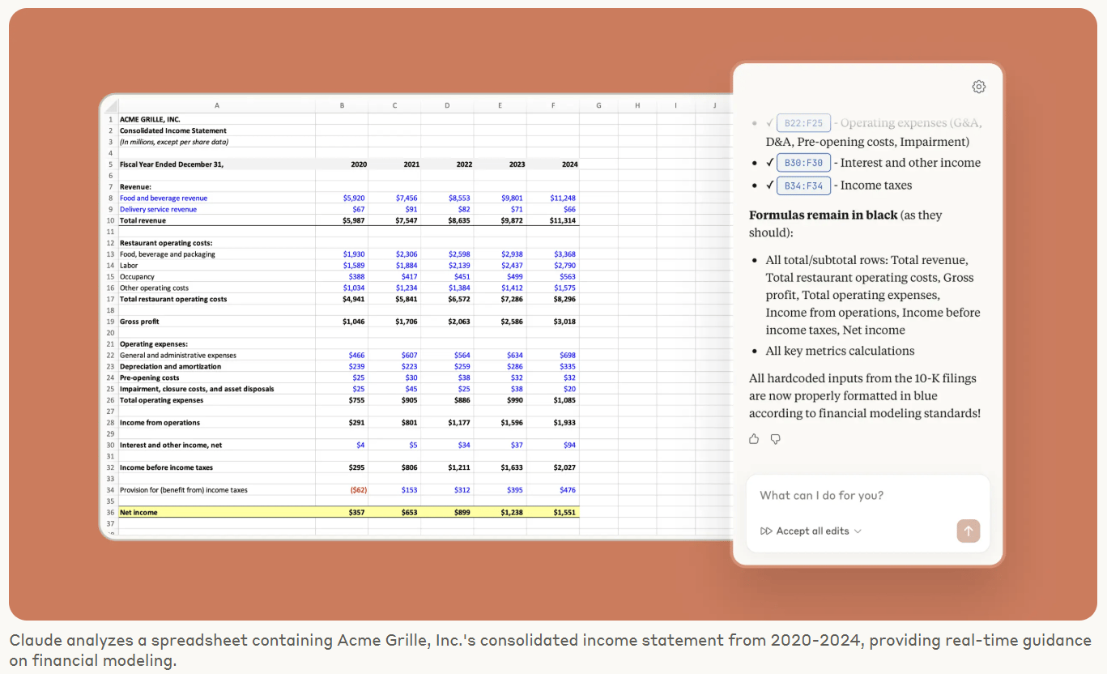Click the fast-forward icon beside Accept all edits
Viewport: 1107px width, 674px height.
point(766,531)
